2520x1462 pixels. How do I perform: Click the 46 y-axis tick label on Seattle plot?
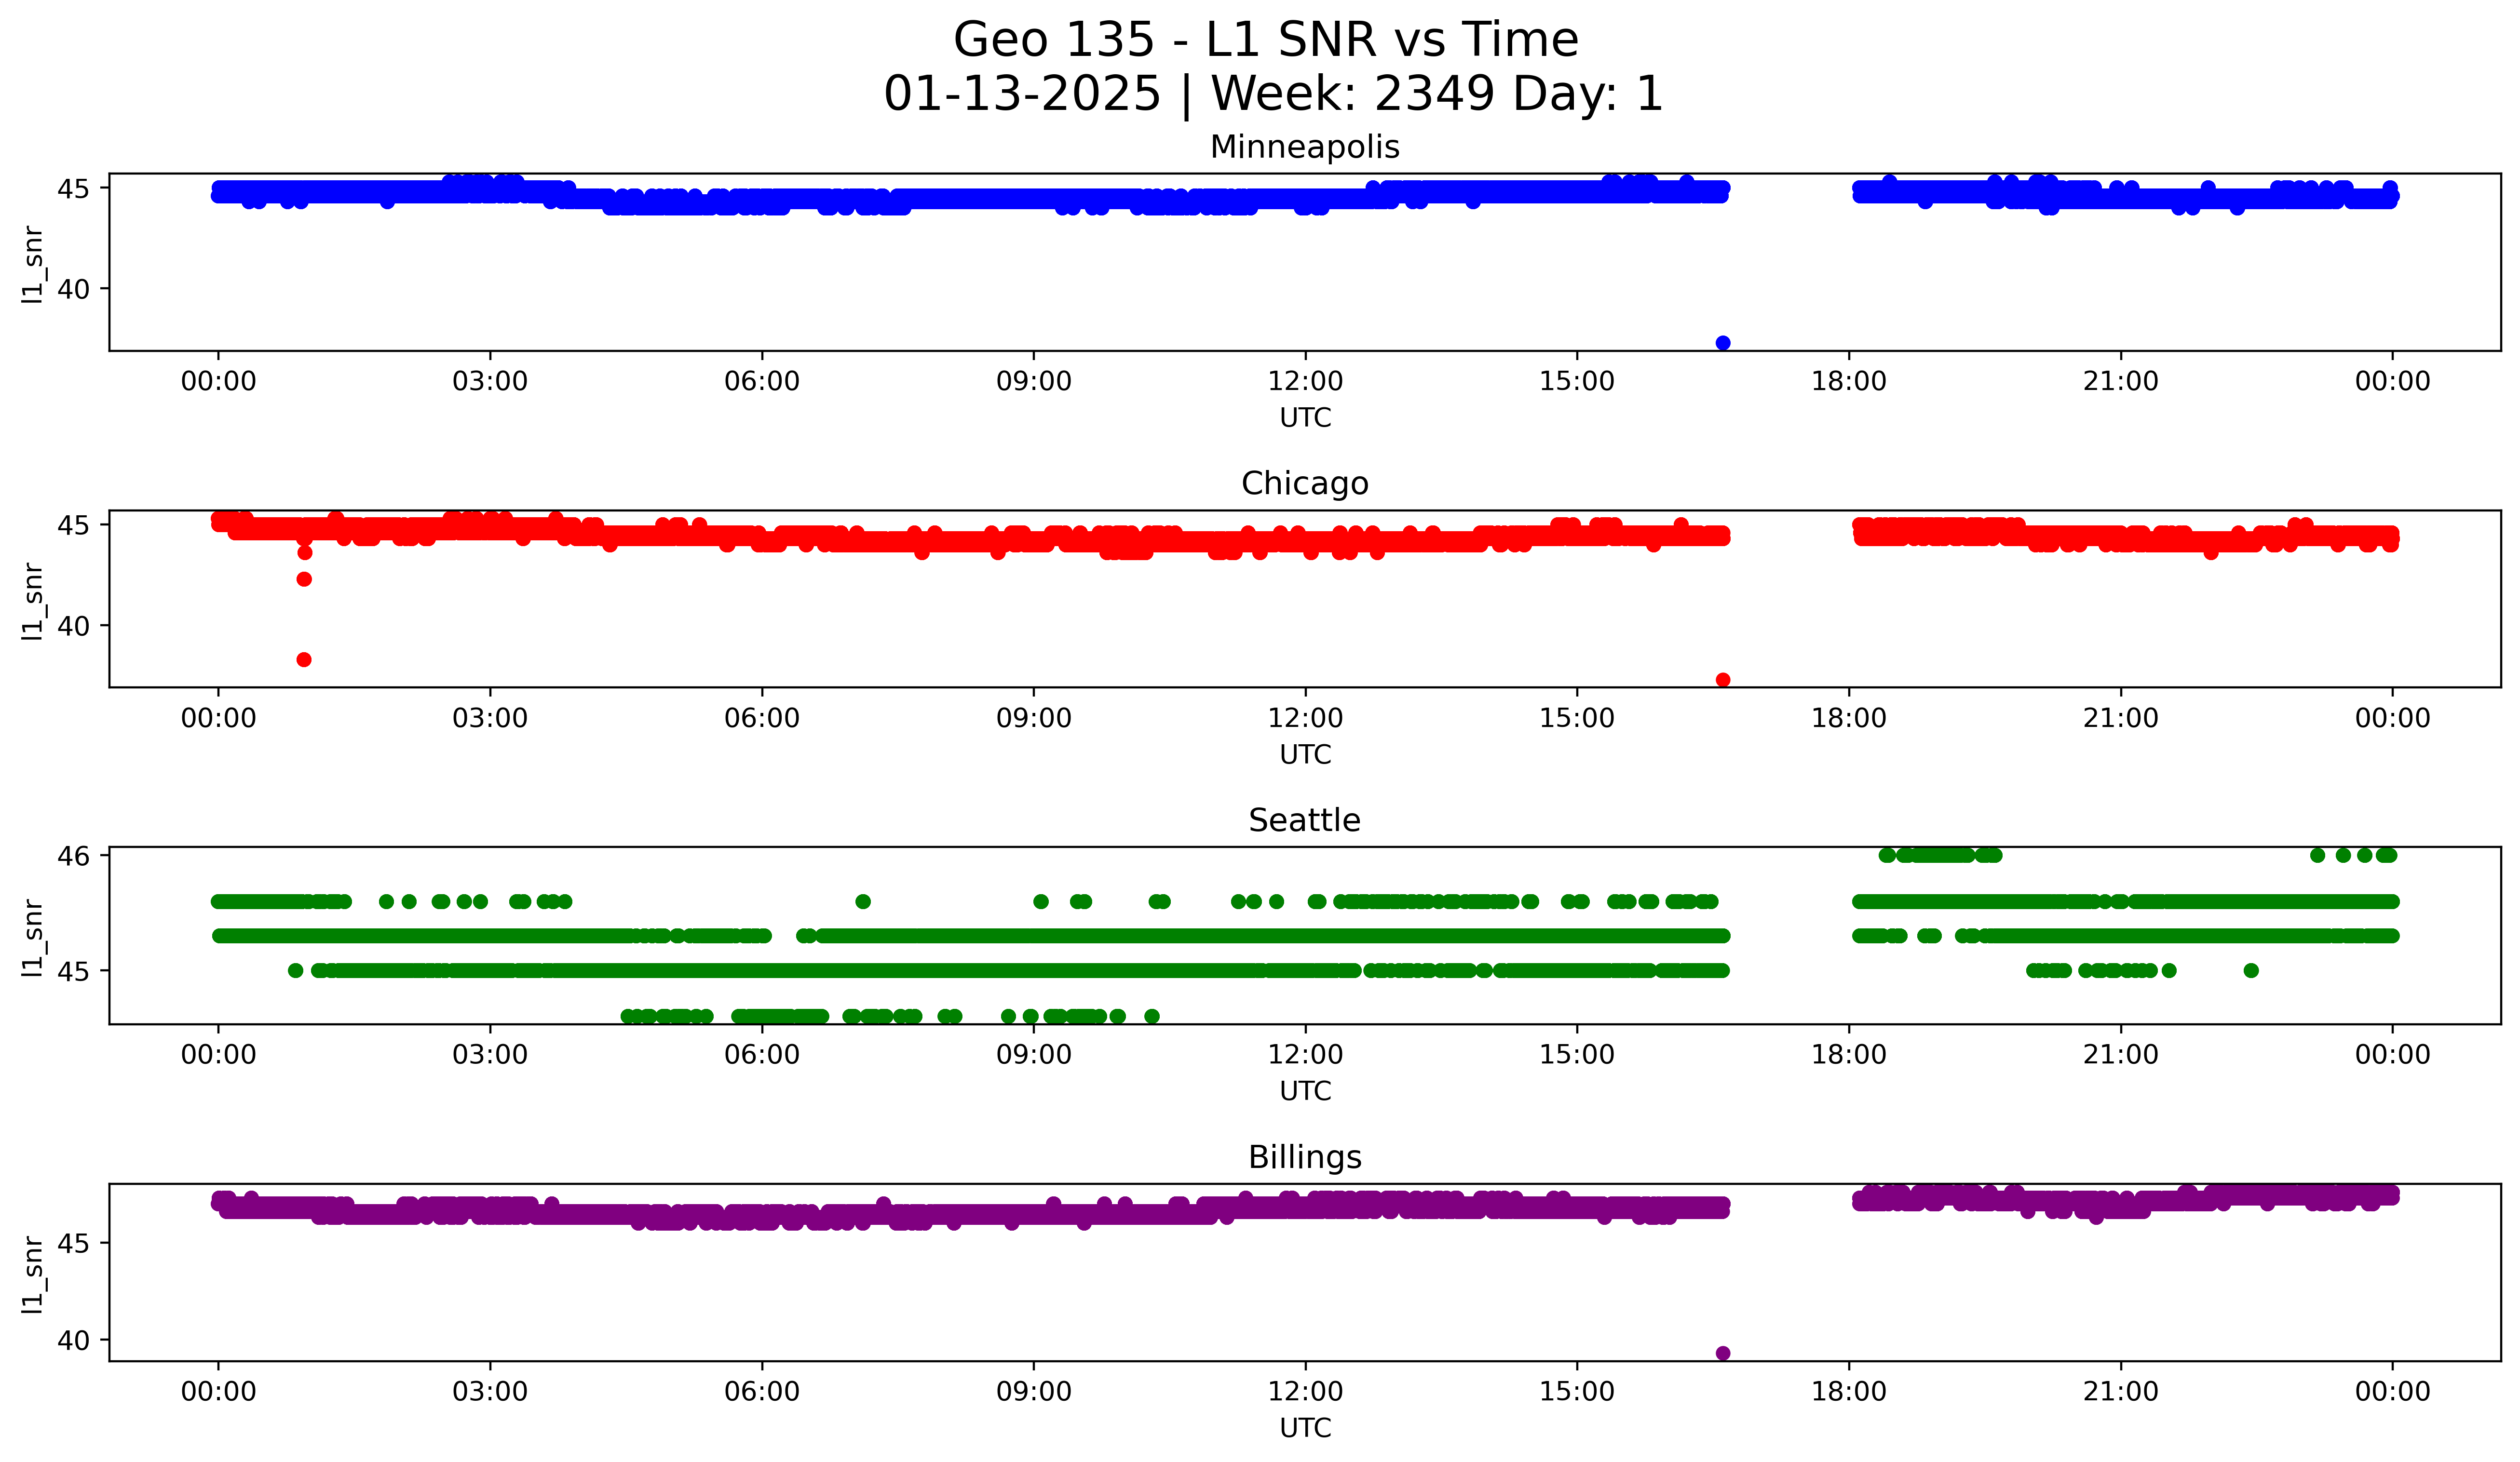tap(74, 856)
